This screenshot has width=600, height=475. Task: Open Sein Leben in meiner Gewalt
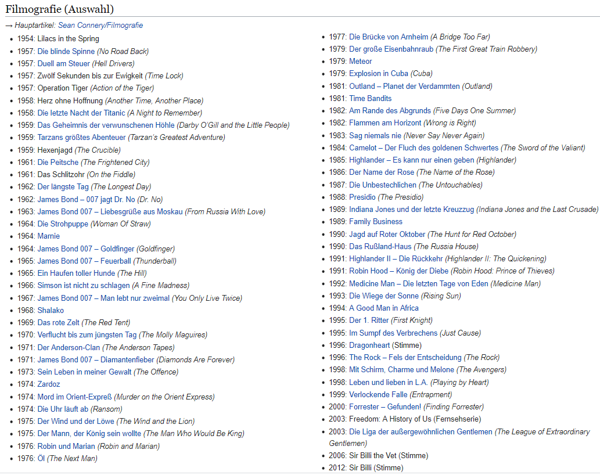tap(84, 372)
